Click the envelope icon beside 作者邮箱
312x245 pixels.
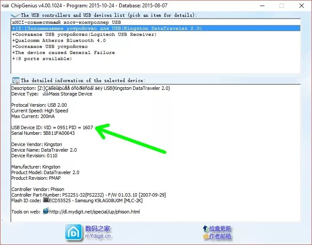tap(205, 236)
